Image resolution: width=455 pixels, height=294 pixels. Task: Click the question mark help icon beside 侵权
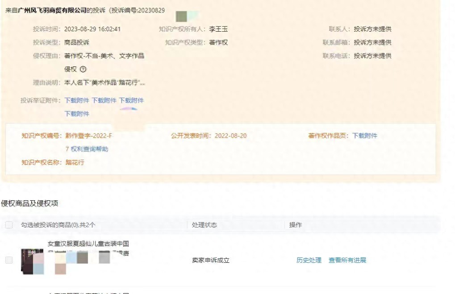click(x=83, y=69)
